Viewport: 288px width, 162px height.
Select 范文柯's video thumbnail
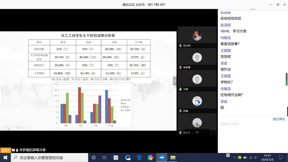pyautogui.click(x=197, y=36)
